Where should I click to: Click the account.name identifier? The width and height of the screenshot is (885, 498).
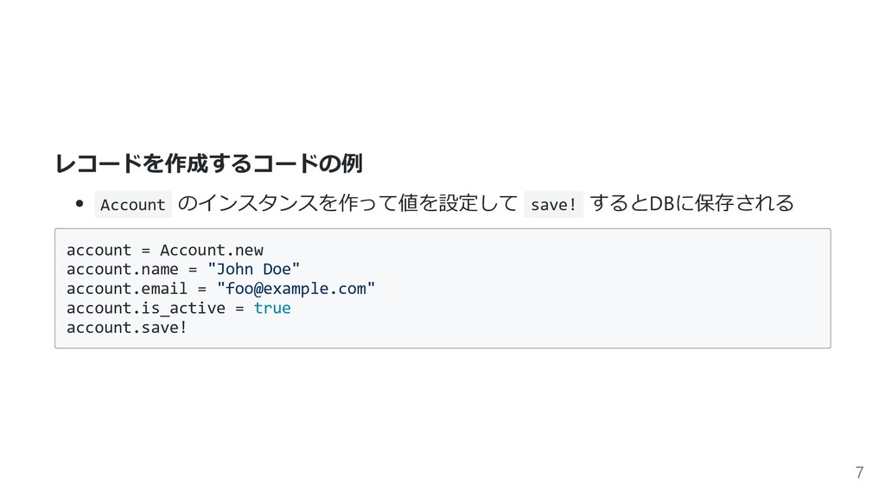[x=122, y=270]
